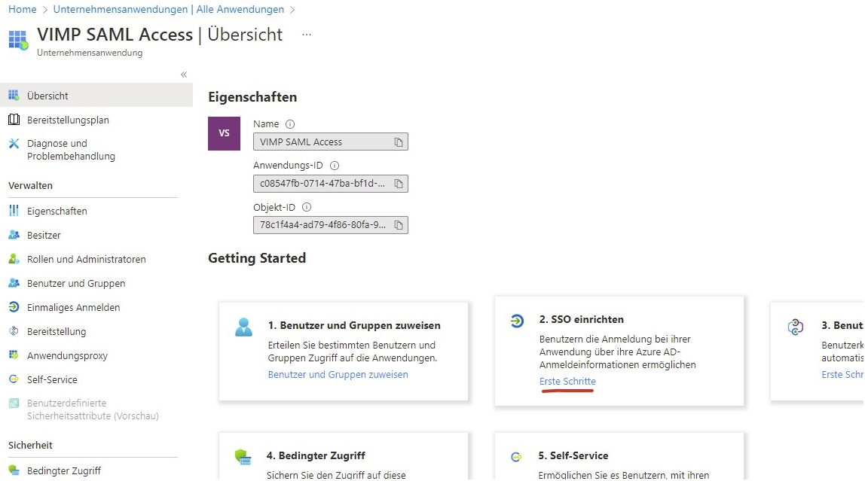This screenshot has width=865, height=481.
Task: Click the Bereitstellungsplan book icon
Action: [x=14, y=120]
